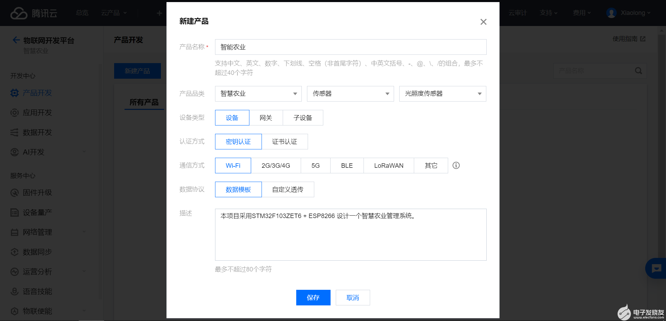Choose 证书认证 authentication method

[x=284, y=142]
